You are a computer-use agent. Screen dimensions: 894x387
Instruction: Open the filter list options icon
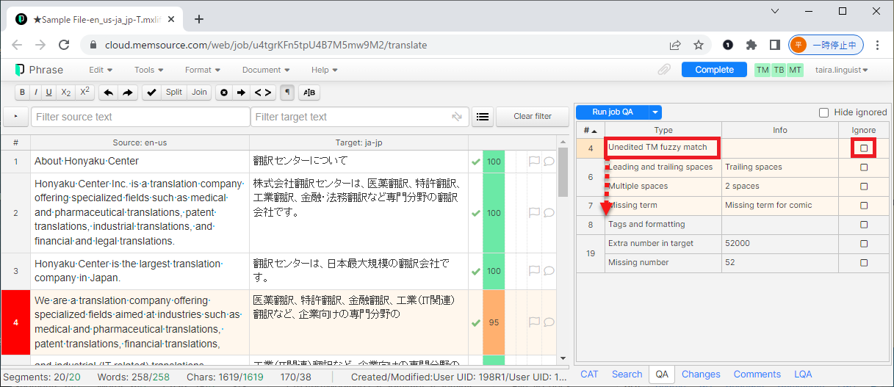tap(482, 117)
